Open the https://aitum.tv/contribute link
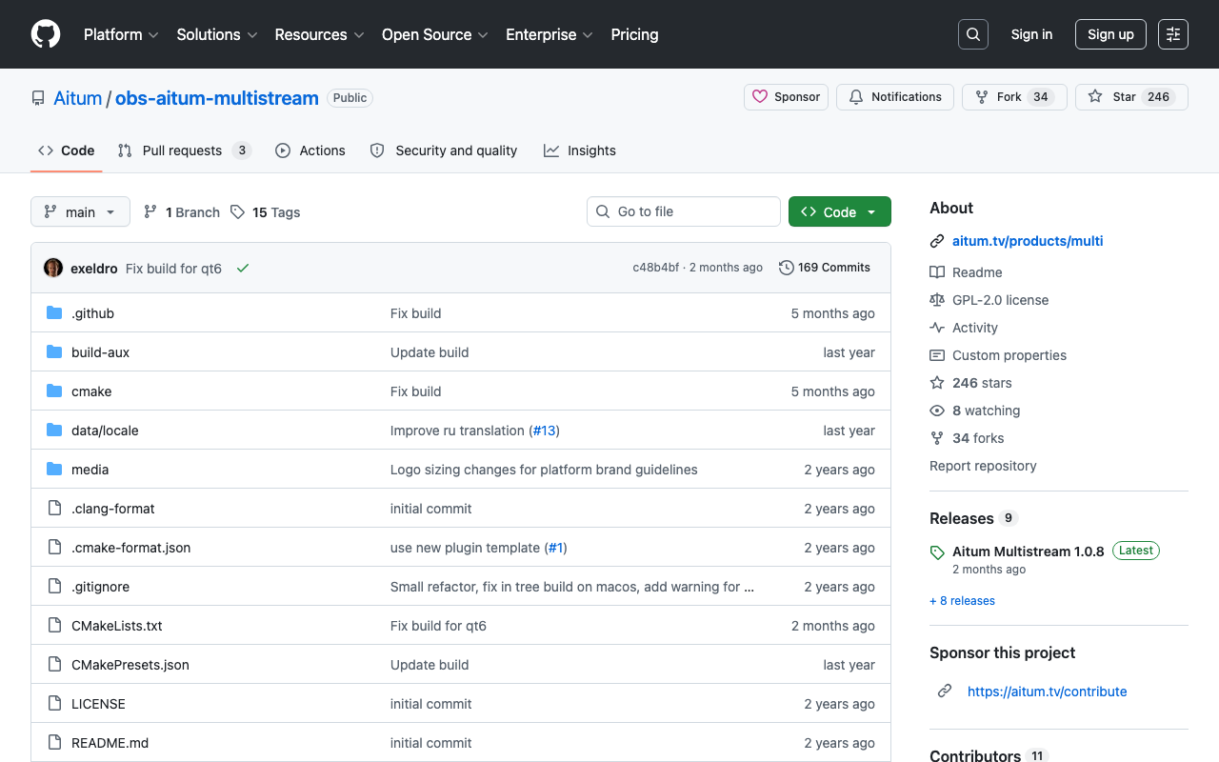The image size is (1219, 762). [x=1048, y=692]
